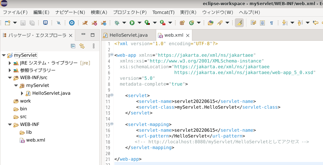Collapse the myServlet package node

point(16,86)
